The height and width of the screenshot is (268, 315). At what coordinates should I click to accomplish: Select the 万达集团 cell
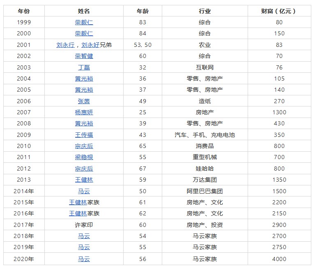tap(205, 180)
